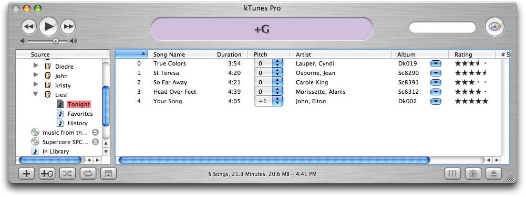Sort by the Rating column
Screen dimensions: 526x197
[x=472, y=54]
